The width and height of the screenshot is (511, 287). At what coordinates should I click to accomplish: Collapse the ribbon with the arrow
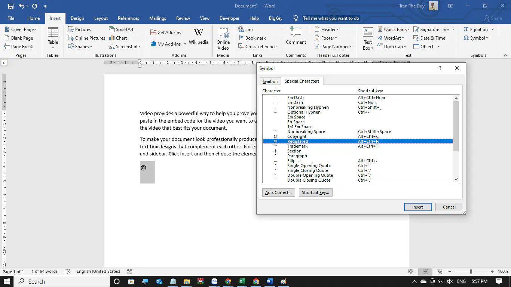pyautogui.click(x=506, y=55)
